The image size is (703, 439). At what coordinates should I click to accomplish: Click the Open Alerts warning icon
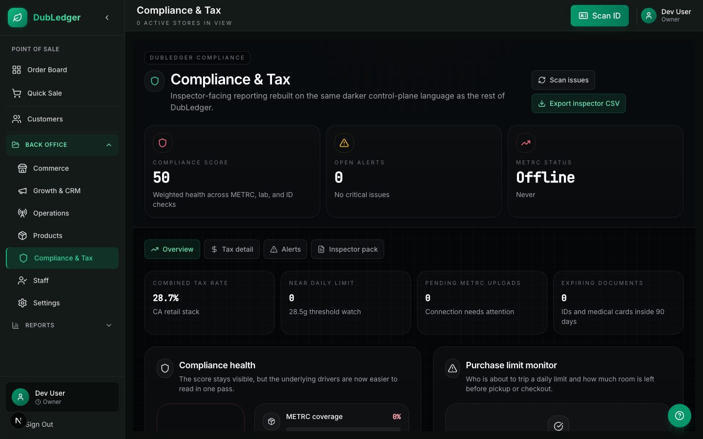point(344,143)
